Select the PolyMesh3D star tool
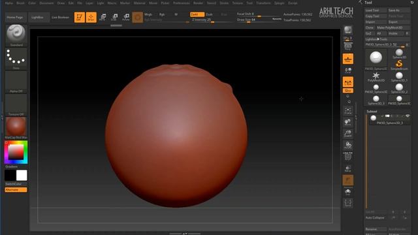 click(376, 77)
